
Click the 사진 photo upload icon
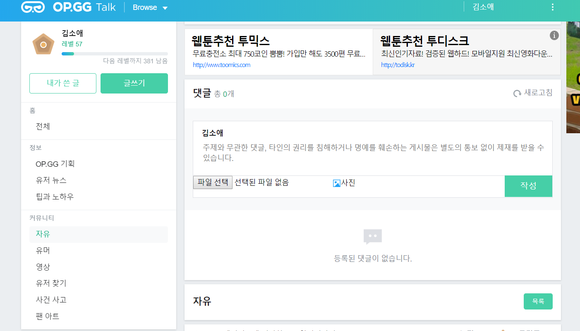click(x=337, y=183)
